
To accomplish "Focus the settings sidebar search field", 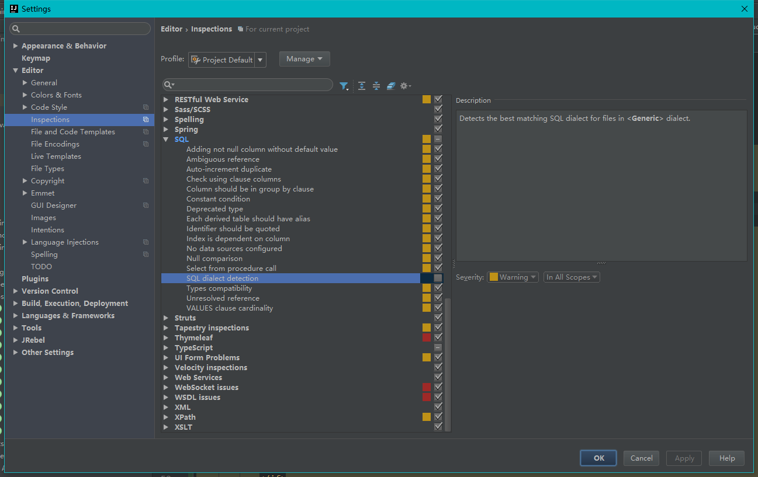I will tap(80, 29).
